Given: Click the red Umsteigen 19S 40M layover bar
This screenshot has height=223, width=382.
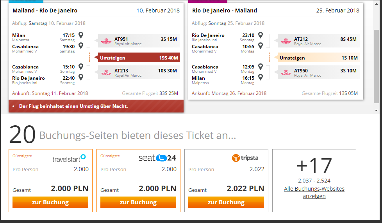Looking at the screenshot, I should [x=139, y=58].
